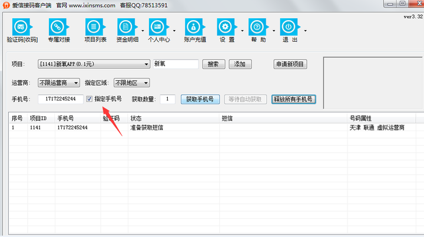Expand the arrow next to 设置
424x237 pixels.
pyautogui.click(x=242, y=31)
